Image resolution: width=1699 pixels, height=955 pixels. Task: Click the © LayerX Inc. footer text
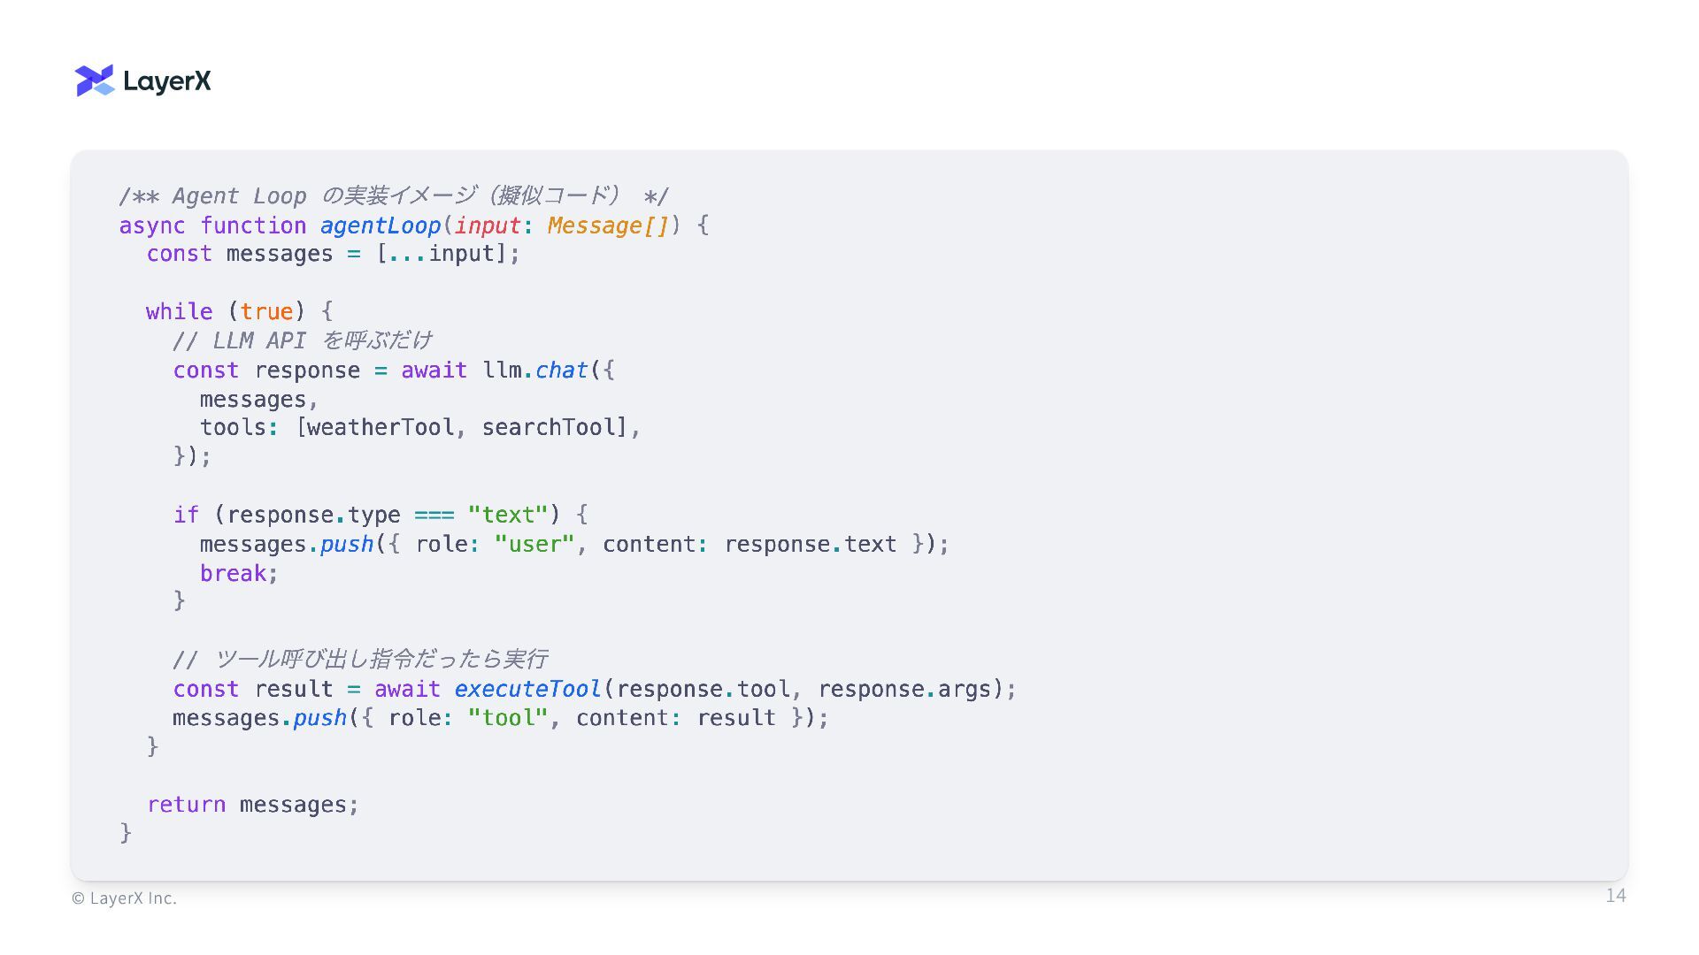click(124, 898)
